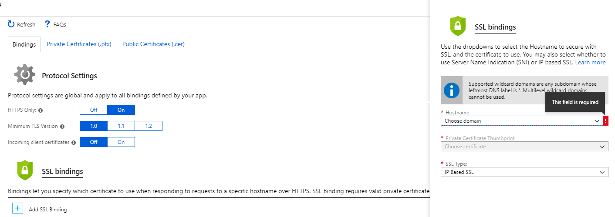Click info icon next to HTTPS Only

point(41,110)
